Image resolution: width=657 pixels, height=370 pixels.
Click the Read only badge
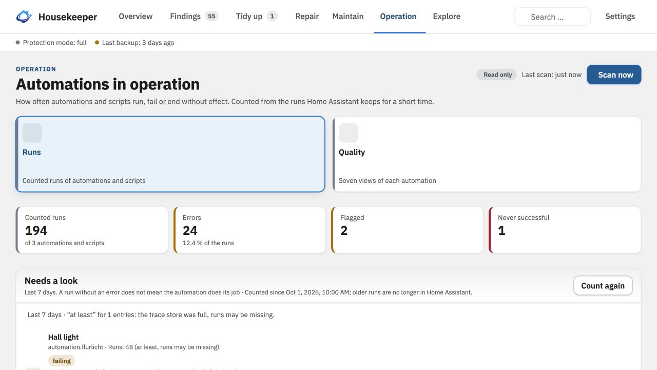tap(497, 75)
